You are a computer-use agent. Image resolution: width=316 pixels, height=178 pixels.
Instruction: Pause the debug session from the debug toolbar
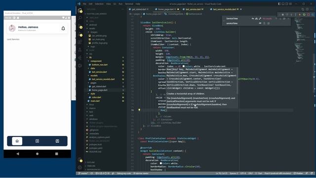pos(282,15)
